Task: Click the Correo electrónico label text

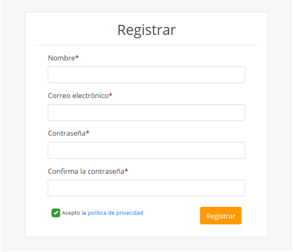Action: coord(78,95)
